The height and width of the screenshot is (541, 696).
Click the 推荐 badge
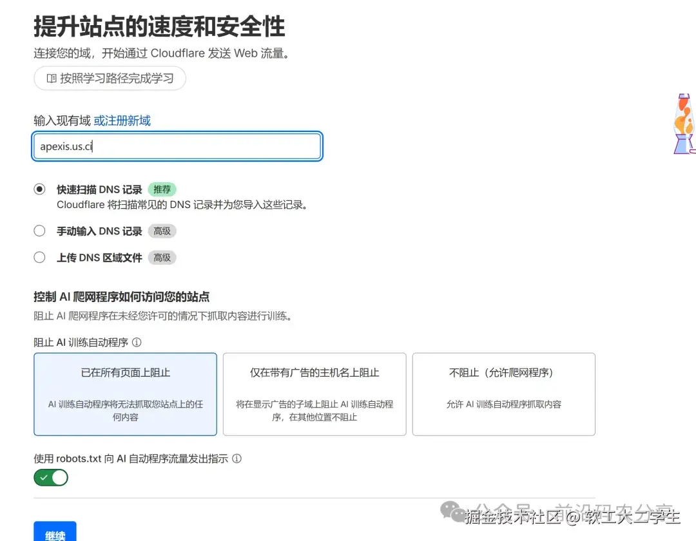click(x=162, y=189)
